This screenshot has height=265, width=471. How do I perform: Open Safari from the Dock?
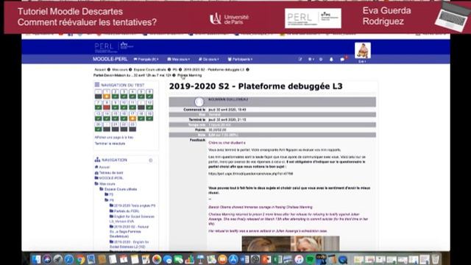[68, 259]
